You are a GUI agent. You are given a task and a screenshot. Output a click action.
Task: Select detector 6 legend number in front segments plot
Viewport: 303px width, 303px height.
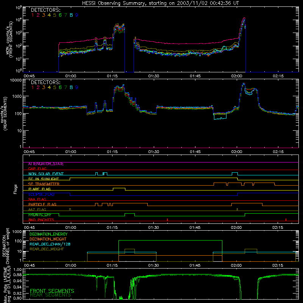click(60, 15)
